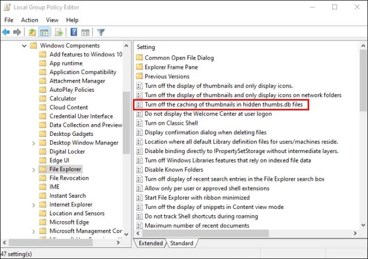The image size is (368, 259).
Task: Click the settings list scroll down arrow
Action: (x=363, y=225)
